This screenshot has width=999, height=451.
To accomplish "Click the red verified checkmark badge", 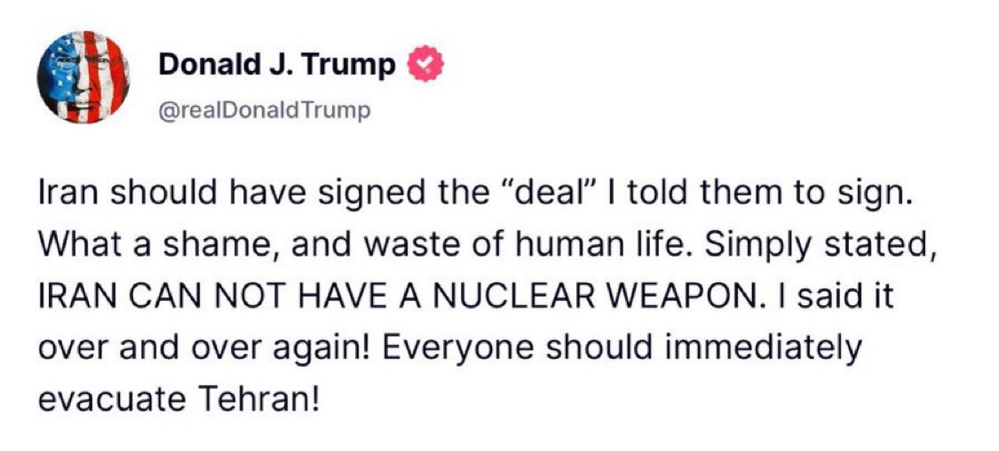I will [x=421, y=65].
